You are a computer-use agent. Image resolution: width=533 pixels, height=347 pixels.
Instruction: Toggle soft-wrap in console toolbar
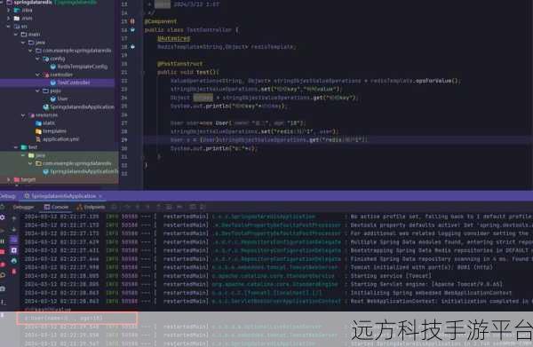click(14, 240)
